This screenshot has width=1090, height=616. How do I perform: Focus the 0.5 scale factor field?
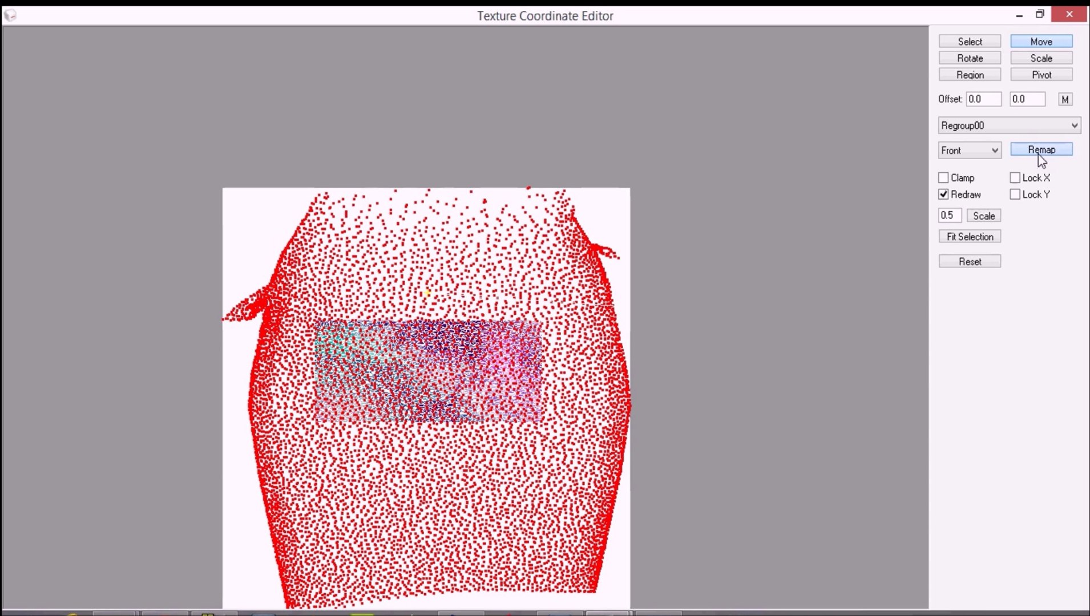tap(950, 215)
